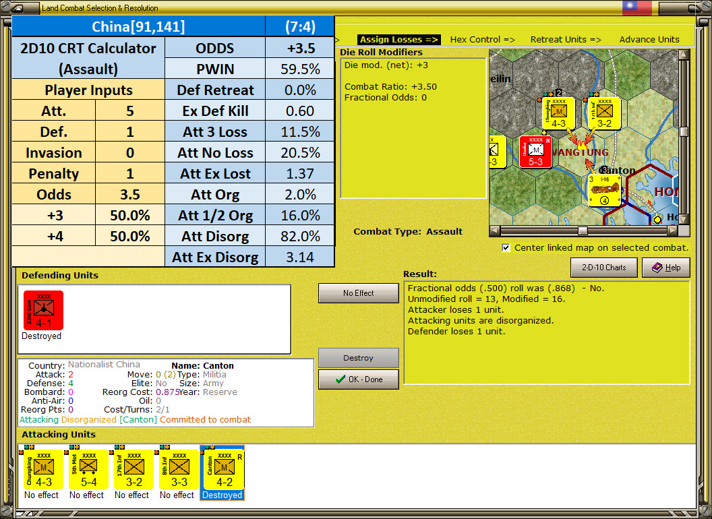Image resolution: width=712 pixels, height=519 pixels.
Task: Open the 2-D-10 Charts
Action: (603, 268)
